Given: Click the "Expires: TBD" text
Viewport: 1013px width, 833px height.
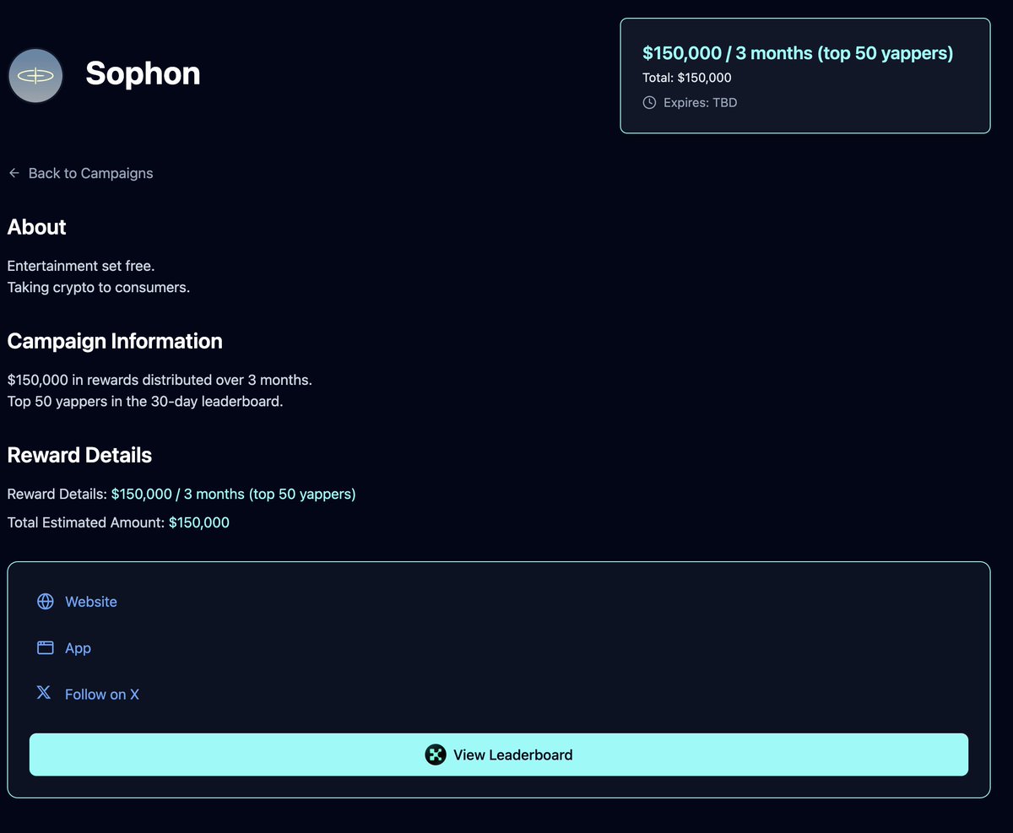Looking at the screenshot, I should coord(701,103).
